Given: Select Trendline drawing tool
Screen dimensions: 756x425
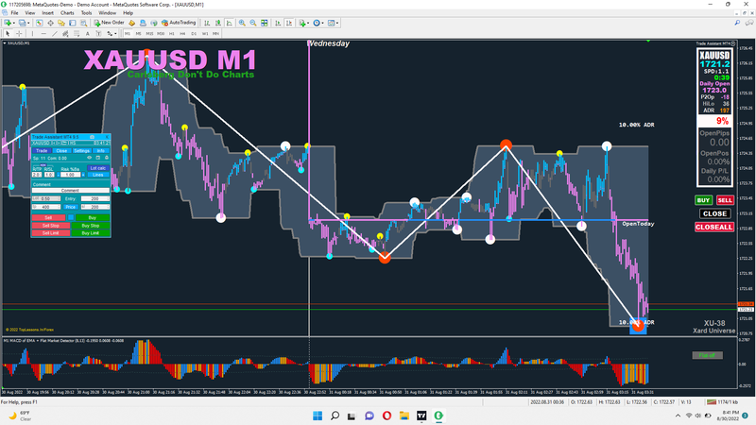Looking at the screenshot, I should click(x=55, y=34).
